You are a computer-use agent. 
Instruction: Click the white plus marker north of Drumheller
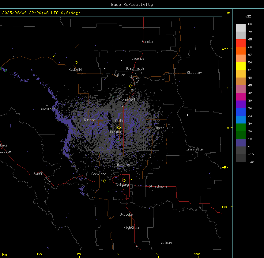187,115
